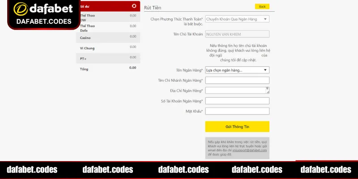Screen dimensions: 358x179
Task: Choose the Casino wallet row
Action: [x=108, y=38]
